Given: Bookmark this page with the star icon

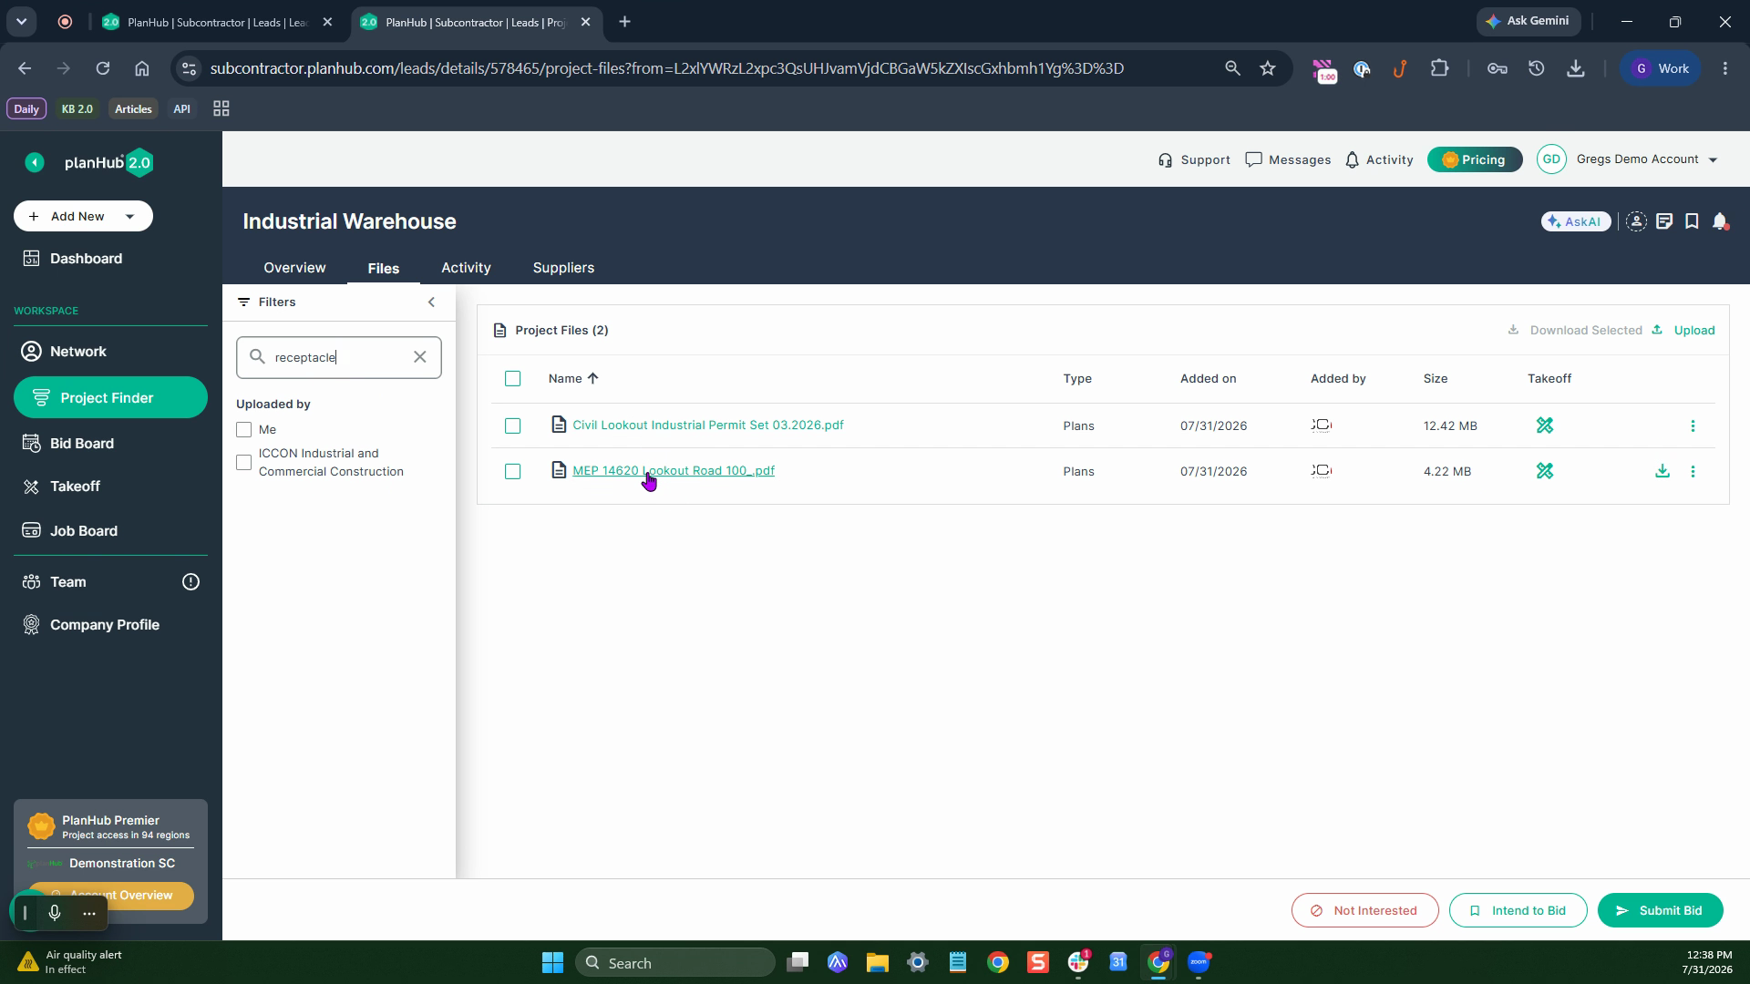Looking at the screenshot, I should tap(1268, 68).
